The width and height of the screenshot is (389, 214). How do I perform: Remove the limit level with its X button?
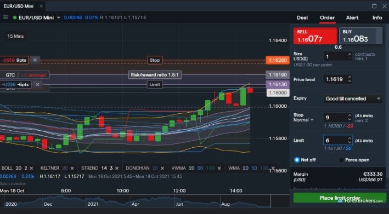click(37, 85)
